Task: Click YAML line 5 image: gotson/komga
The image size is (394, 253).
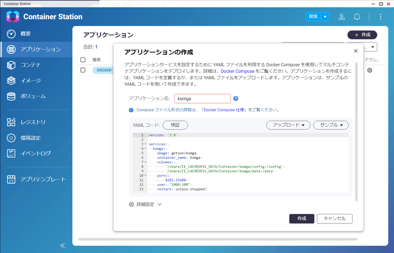Action: [x=176, y=153]
